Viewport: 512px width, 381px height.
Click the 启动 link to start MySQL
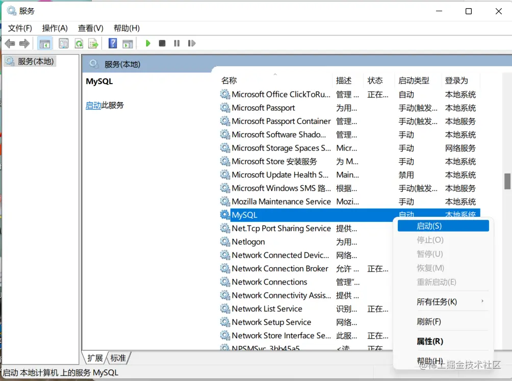click(93, 105)
